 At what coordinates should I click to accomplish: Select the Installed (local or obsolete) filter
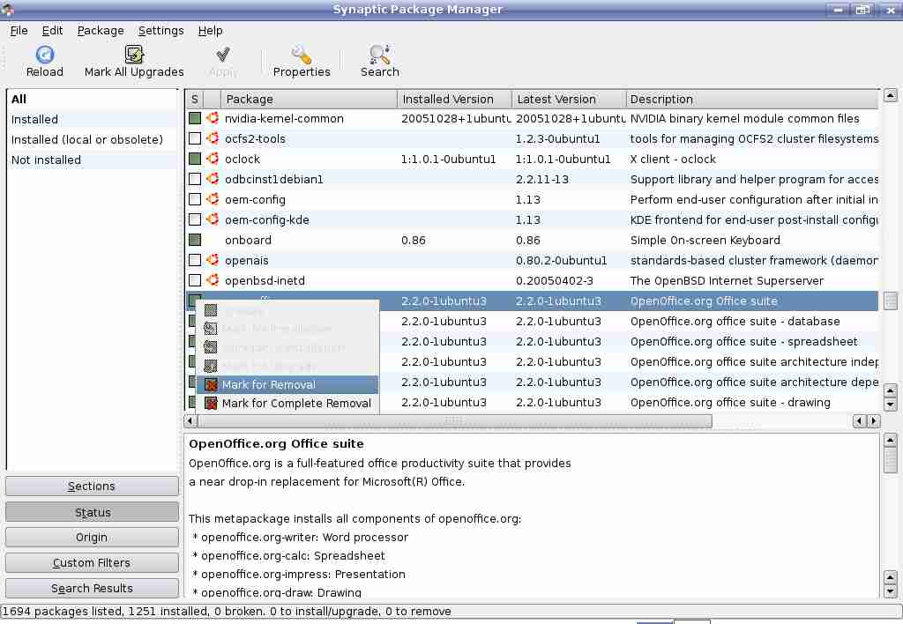point(92,139)
